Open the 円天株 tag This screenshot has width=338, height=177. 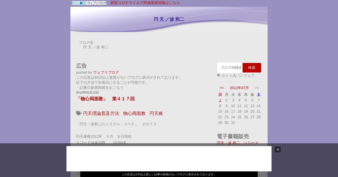click(156, 114)
